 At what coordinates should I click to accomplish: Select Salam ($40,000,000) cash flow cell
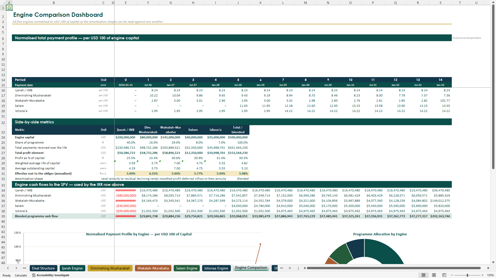click(x=126, y=206)
